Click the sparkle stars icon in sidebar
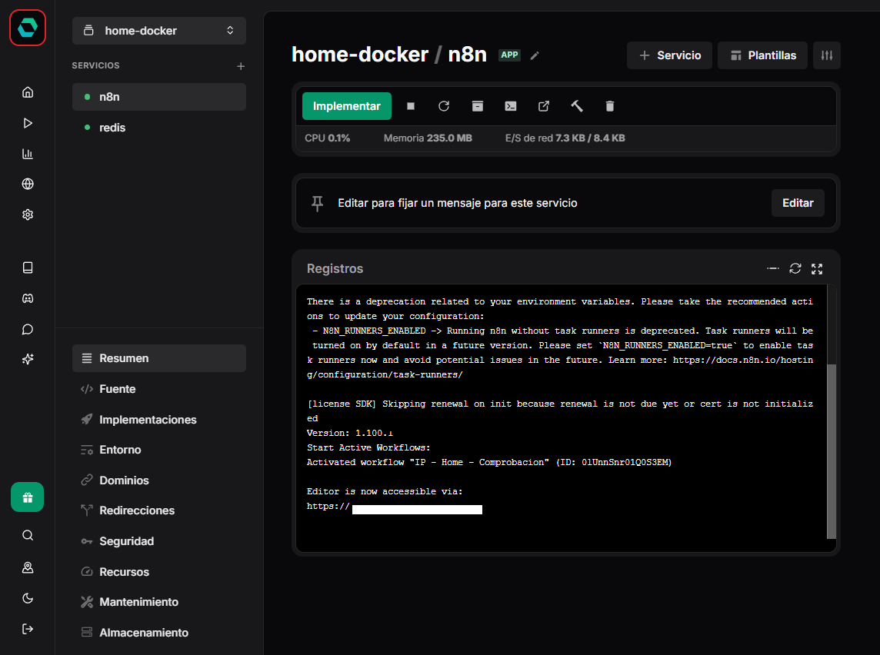The height and width of the screenshot is (655, 880). (x=28, y=359)
